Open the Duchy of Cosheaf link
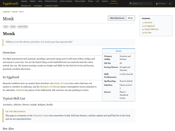This screenshot has height=131, width=175. click(62, 83)
